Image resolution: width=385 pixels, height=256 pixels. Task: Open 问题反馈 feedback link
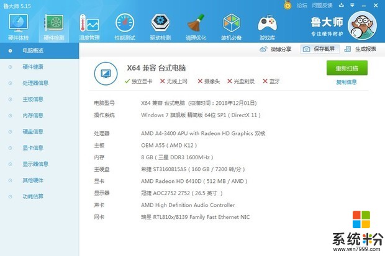tap(322, 6)
